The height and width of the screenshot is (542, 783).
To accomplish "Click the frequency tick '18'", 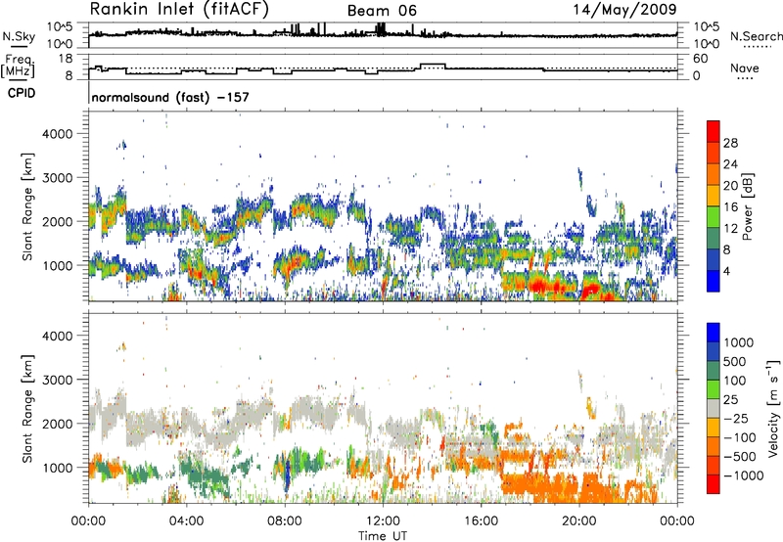I will click(x=67, y=59).
